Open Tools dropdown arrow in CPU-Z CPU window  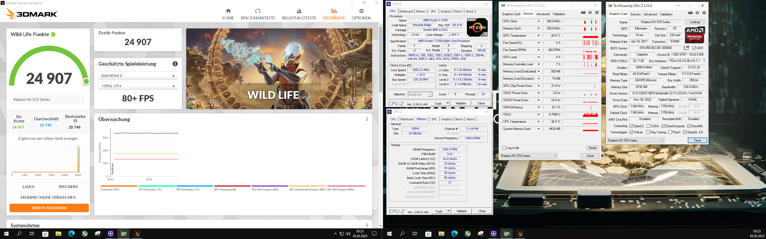[x=448, y=103]
